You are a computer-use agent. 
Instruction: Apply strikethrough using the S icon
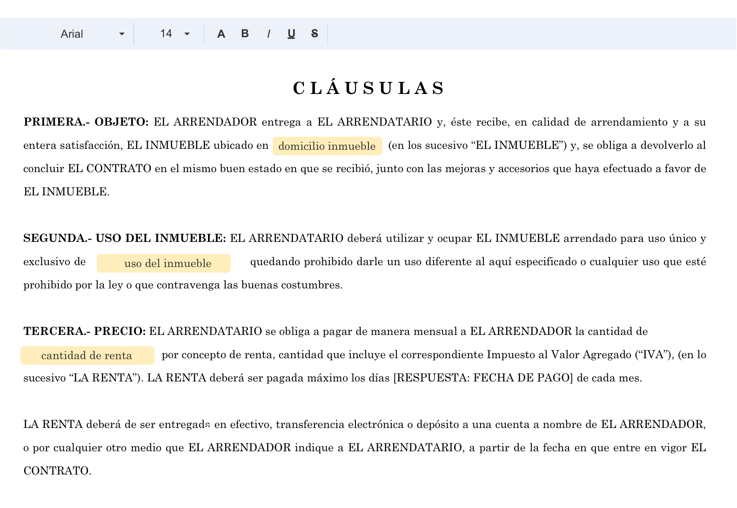tap(315, 33)
